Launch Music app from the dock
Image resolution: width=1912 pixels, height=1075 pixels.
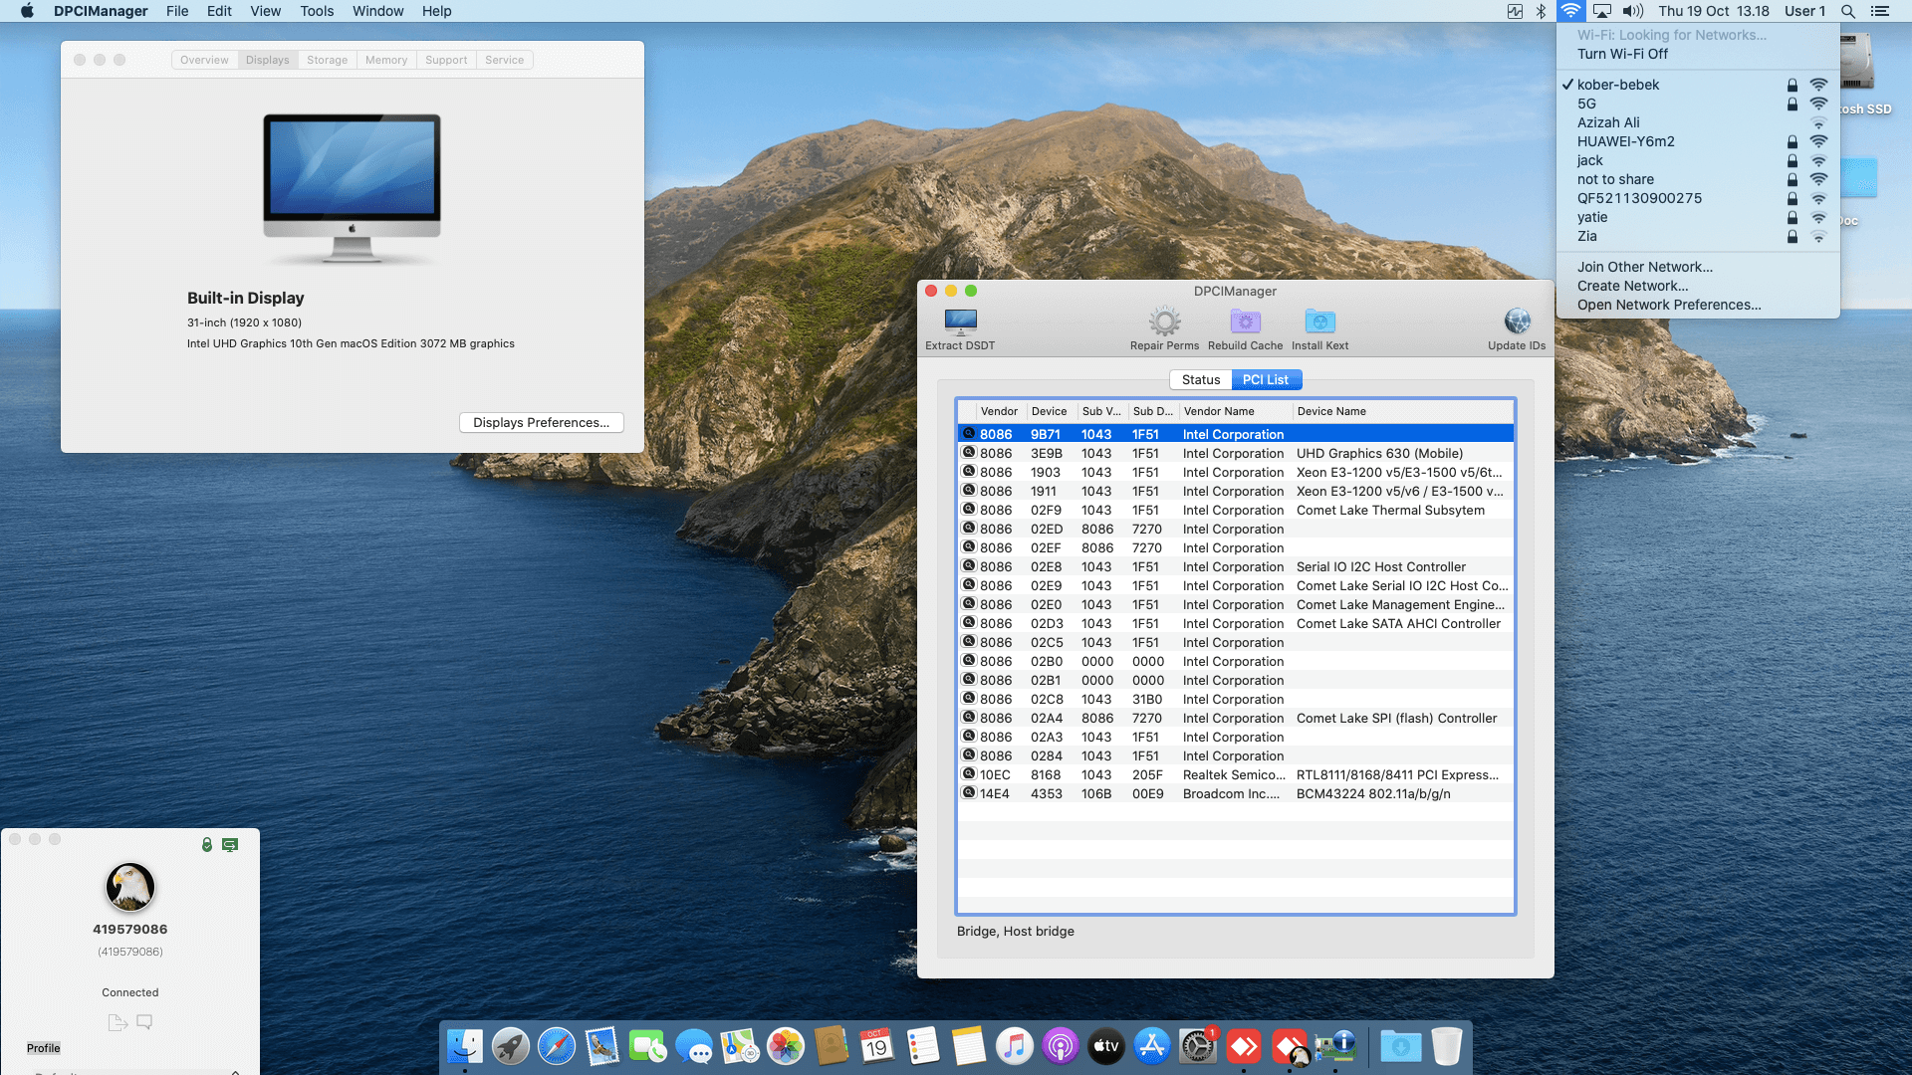coord(1014,1046)
